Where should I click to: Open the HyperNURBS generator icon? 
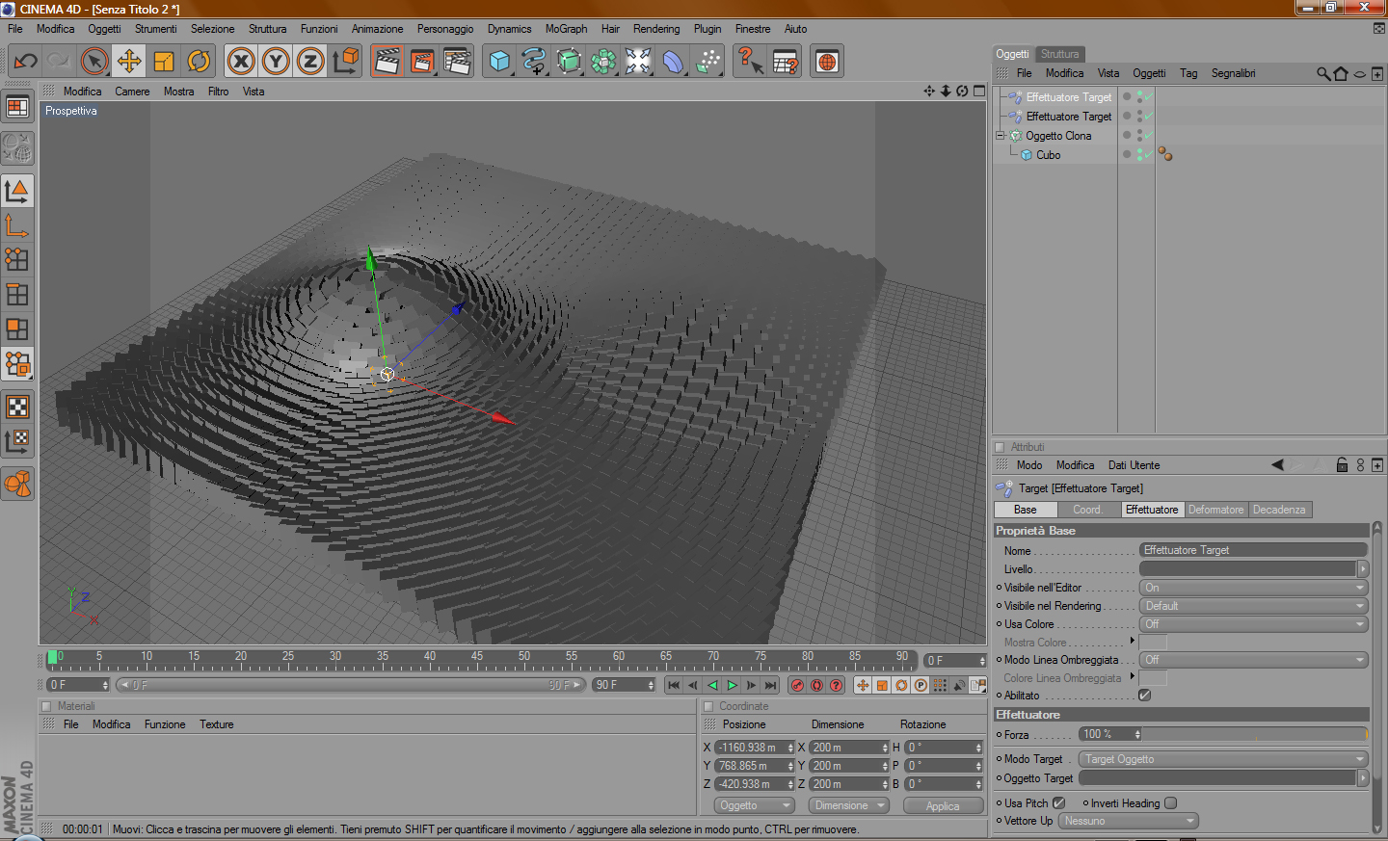click(x=569, y=62)
